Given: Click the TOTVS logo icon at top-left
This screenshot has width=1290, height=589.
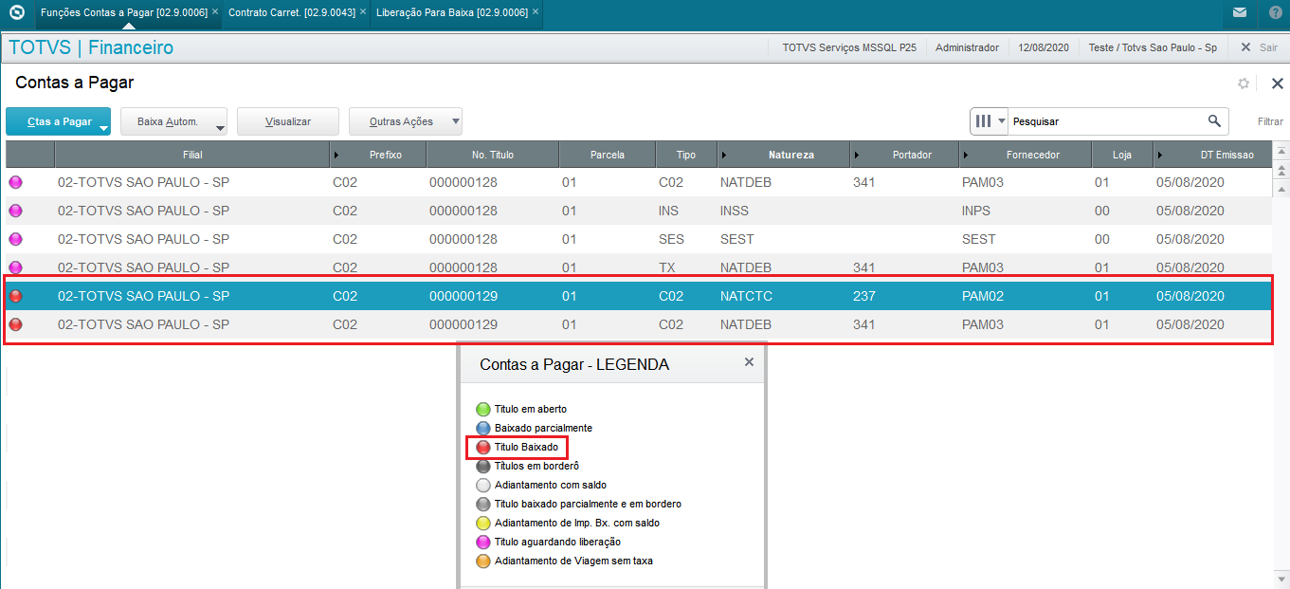Looking at the screenshot, I should point(16,12).
